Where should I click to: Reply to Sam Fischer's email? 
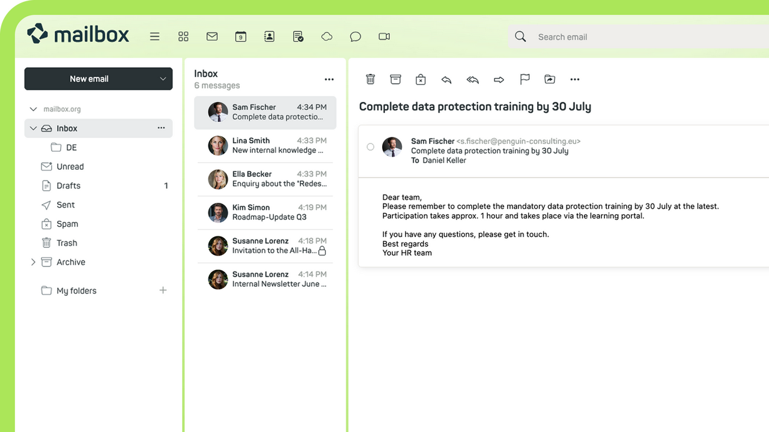point(446,79)
